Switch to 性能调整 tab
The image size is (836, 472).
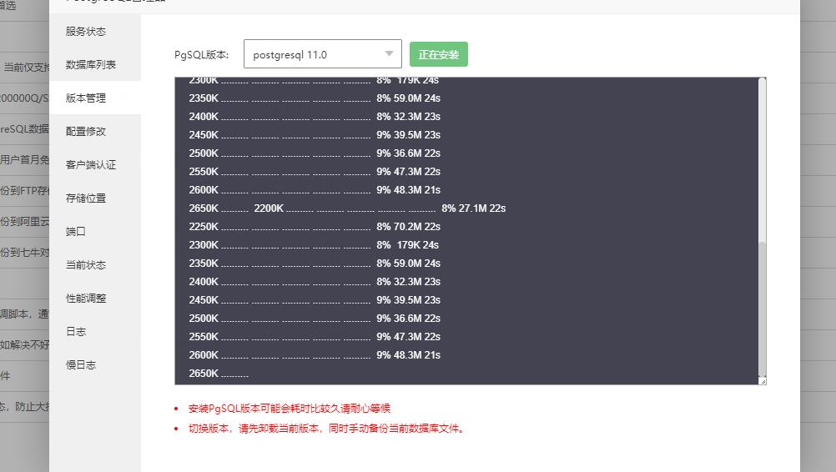click(x=86, y=299)
